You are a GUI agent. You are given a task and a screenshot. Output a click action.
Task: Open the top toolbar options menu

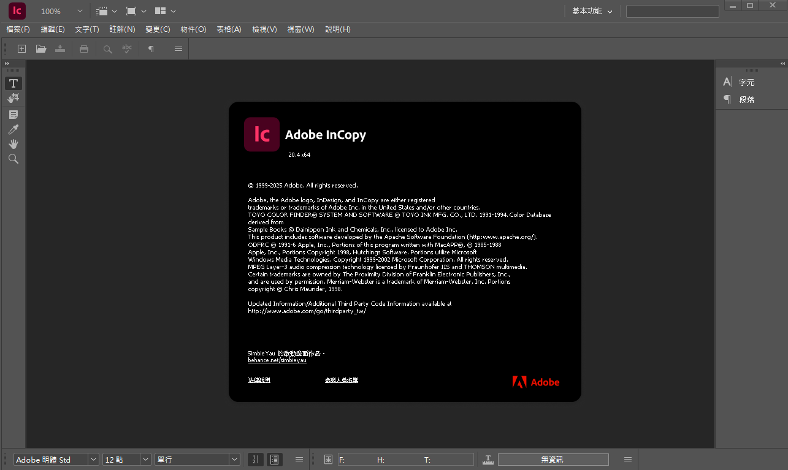pyautogui.click(x=178, y=49)
